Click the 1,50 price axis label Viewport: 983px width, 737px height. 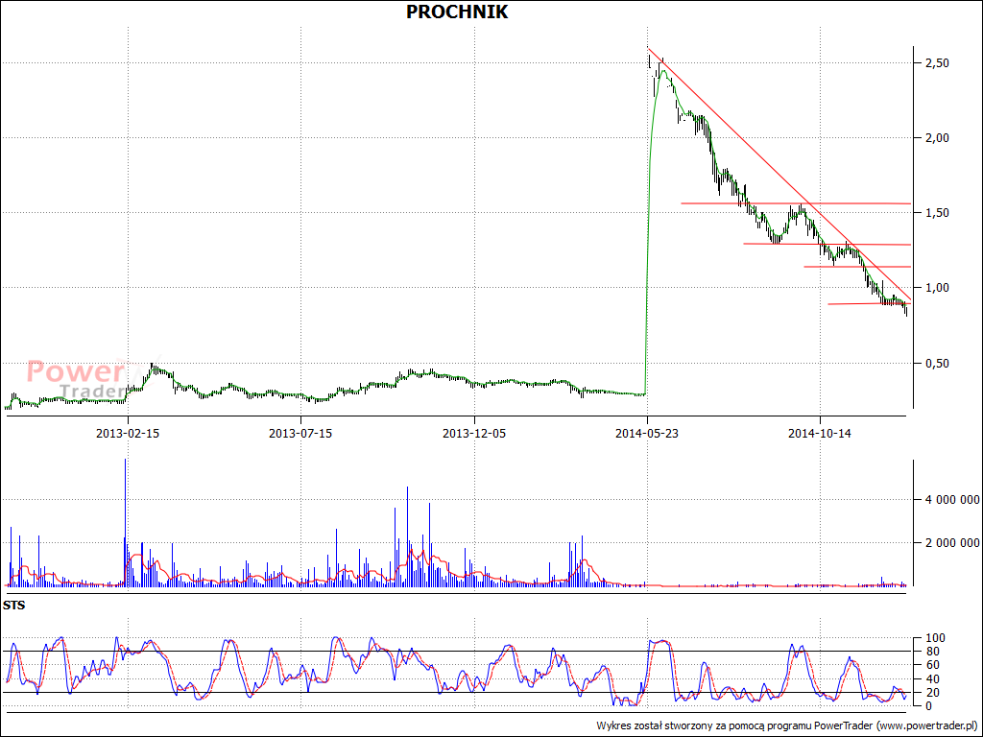click(x=937, y=213)
